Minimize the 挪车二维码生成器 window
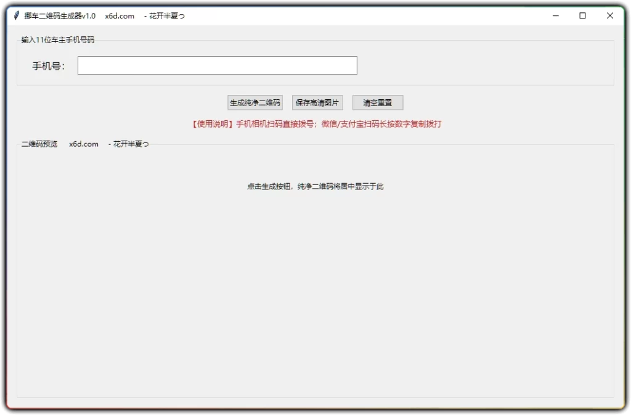This screenshot has height=415, width=631. (x=555, y=15)
